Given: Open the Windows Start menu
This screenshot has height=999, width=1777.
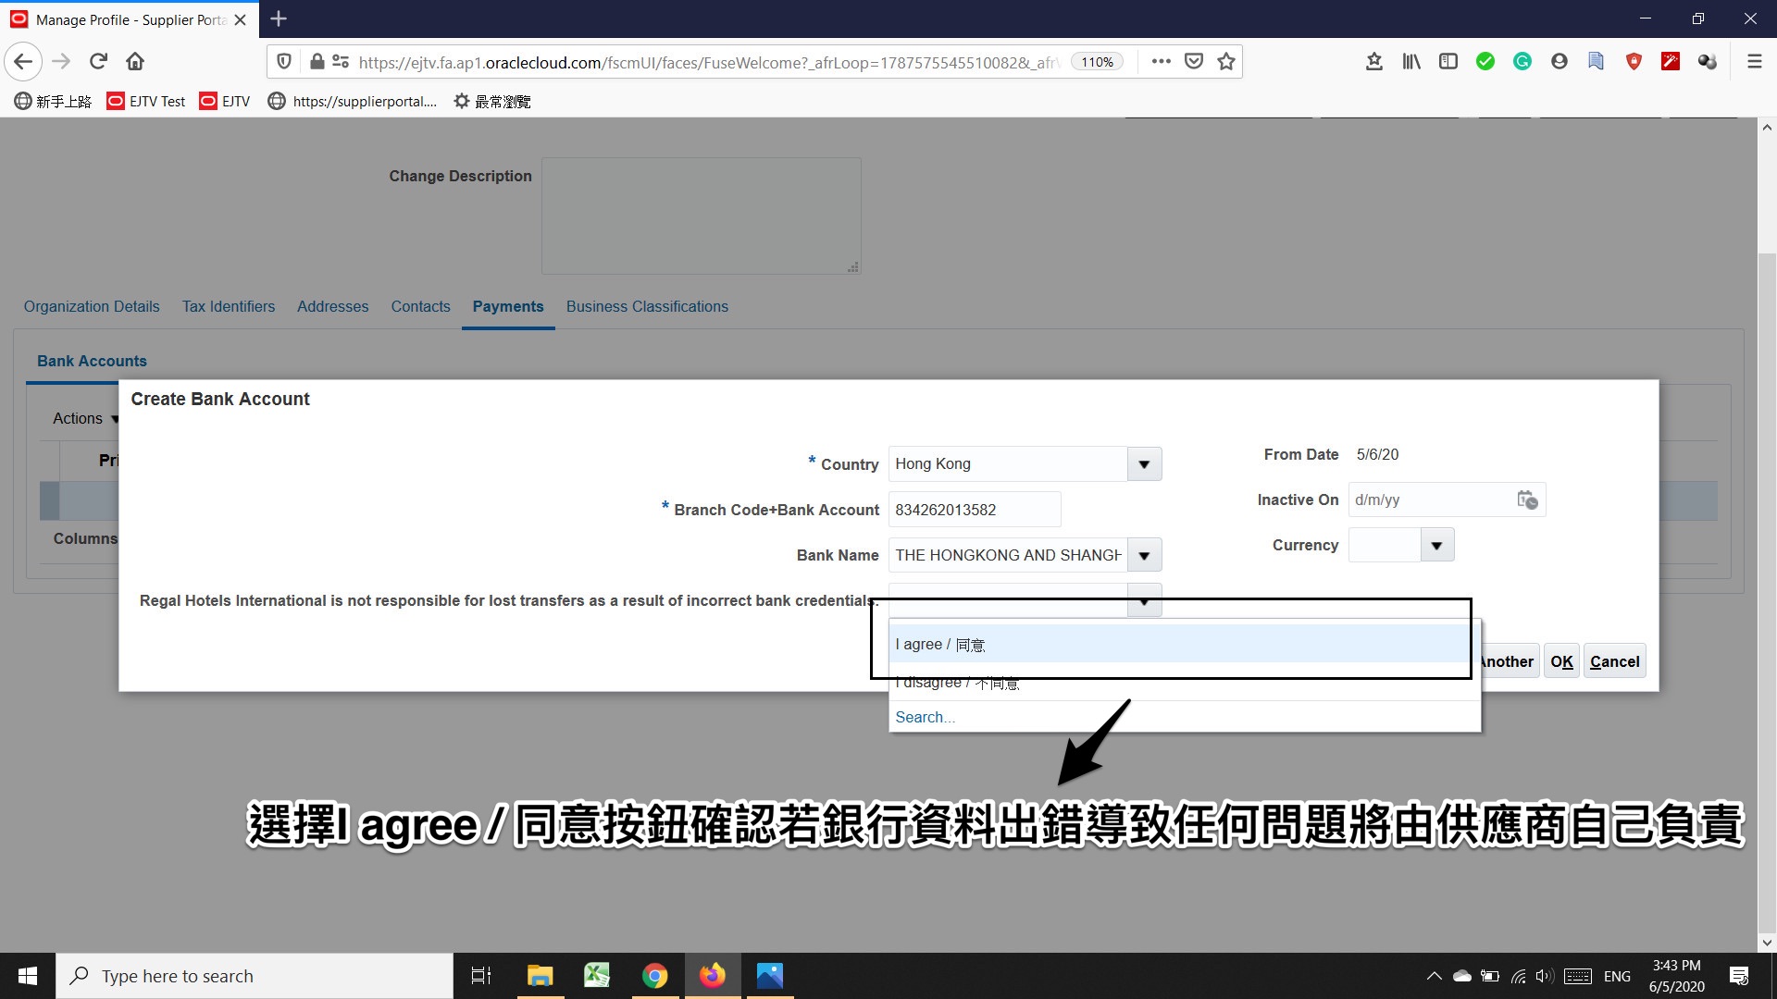Looking at the screenshot, I should coord(28,976).
